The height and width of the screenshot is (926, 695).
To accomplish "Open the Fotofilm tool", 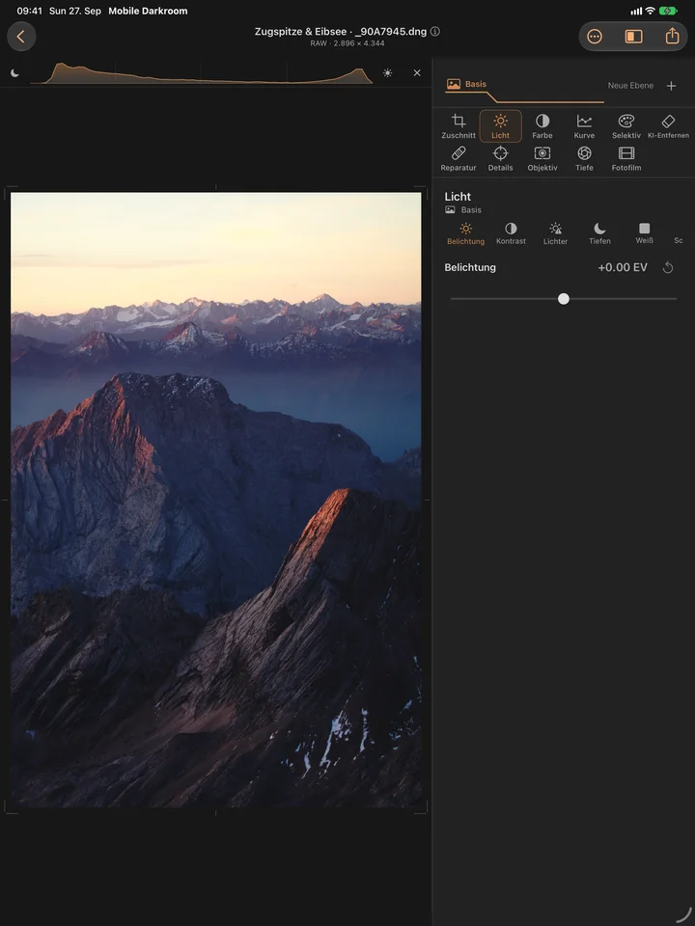I will click(x=626, y=159).
